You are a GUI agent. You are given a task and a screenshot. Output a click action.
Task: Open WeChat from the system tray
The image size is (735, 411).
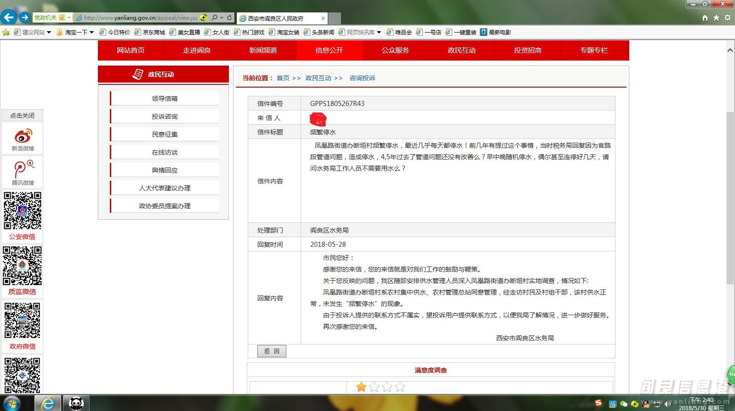pyautogui.click(x=624, y=404)
